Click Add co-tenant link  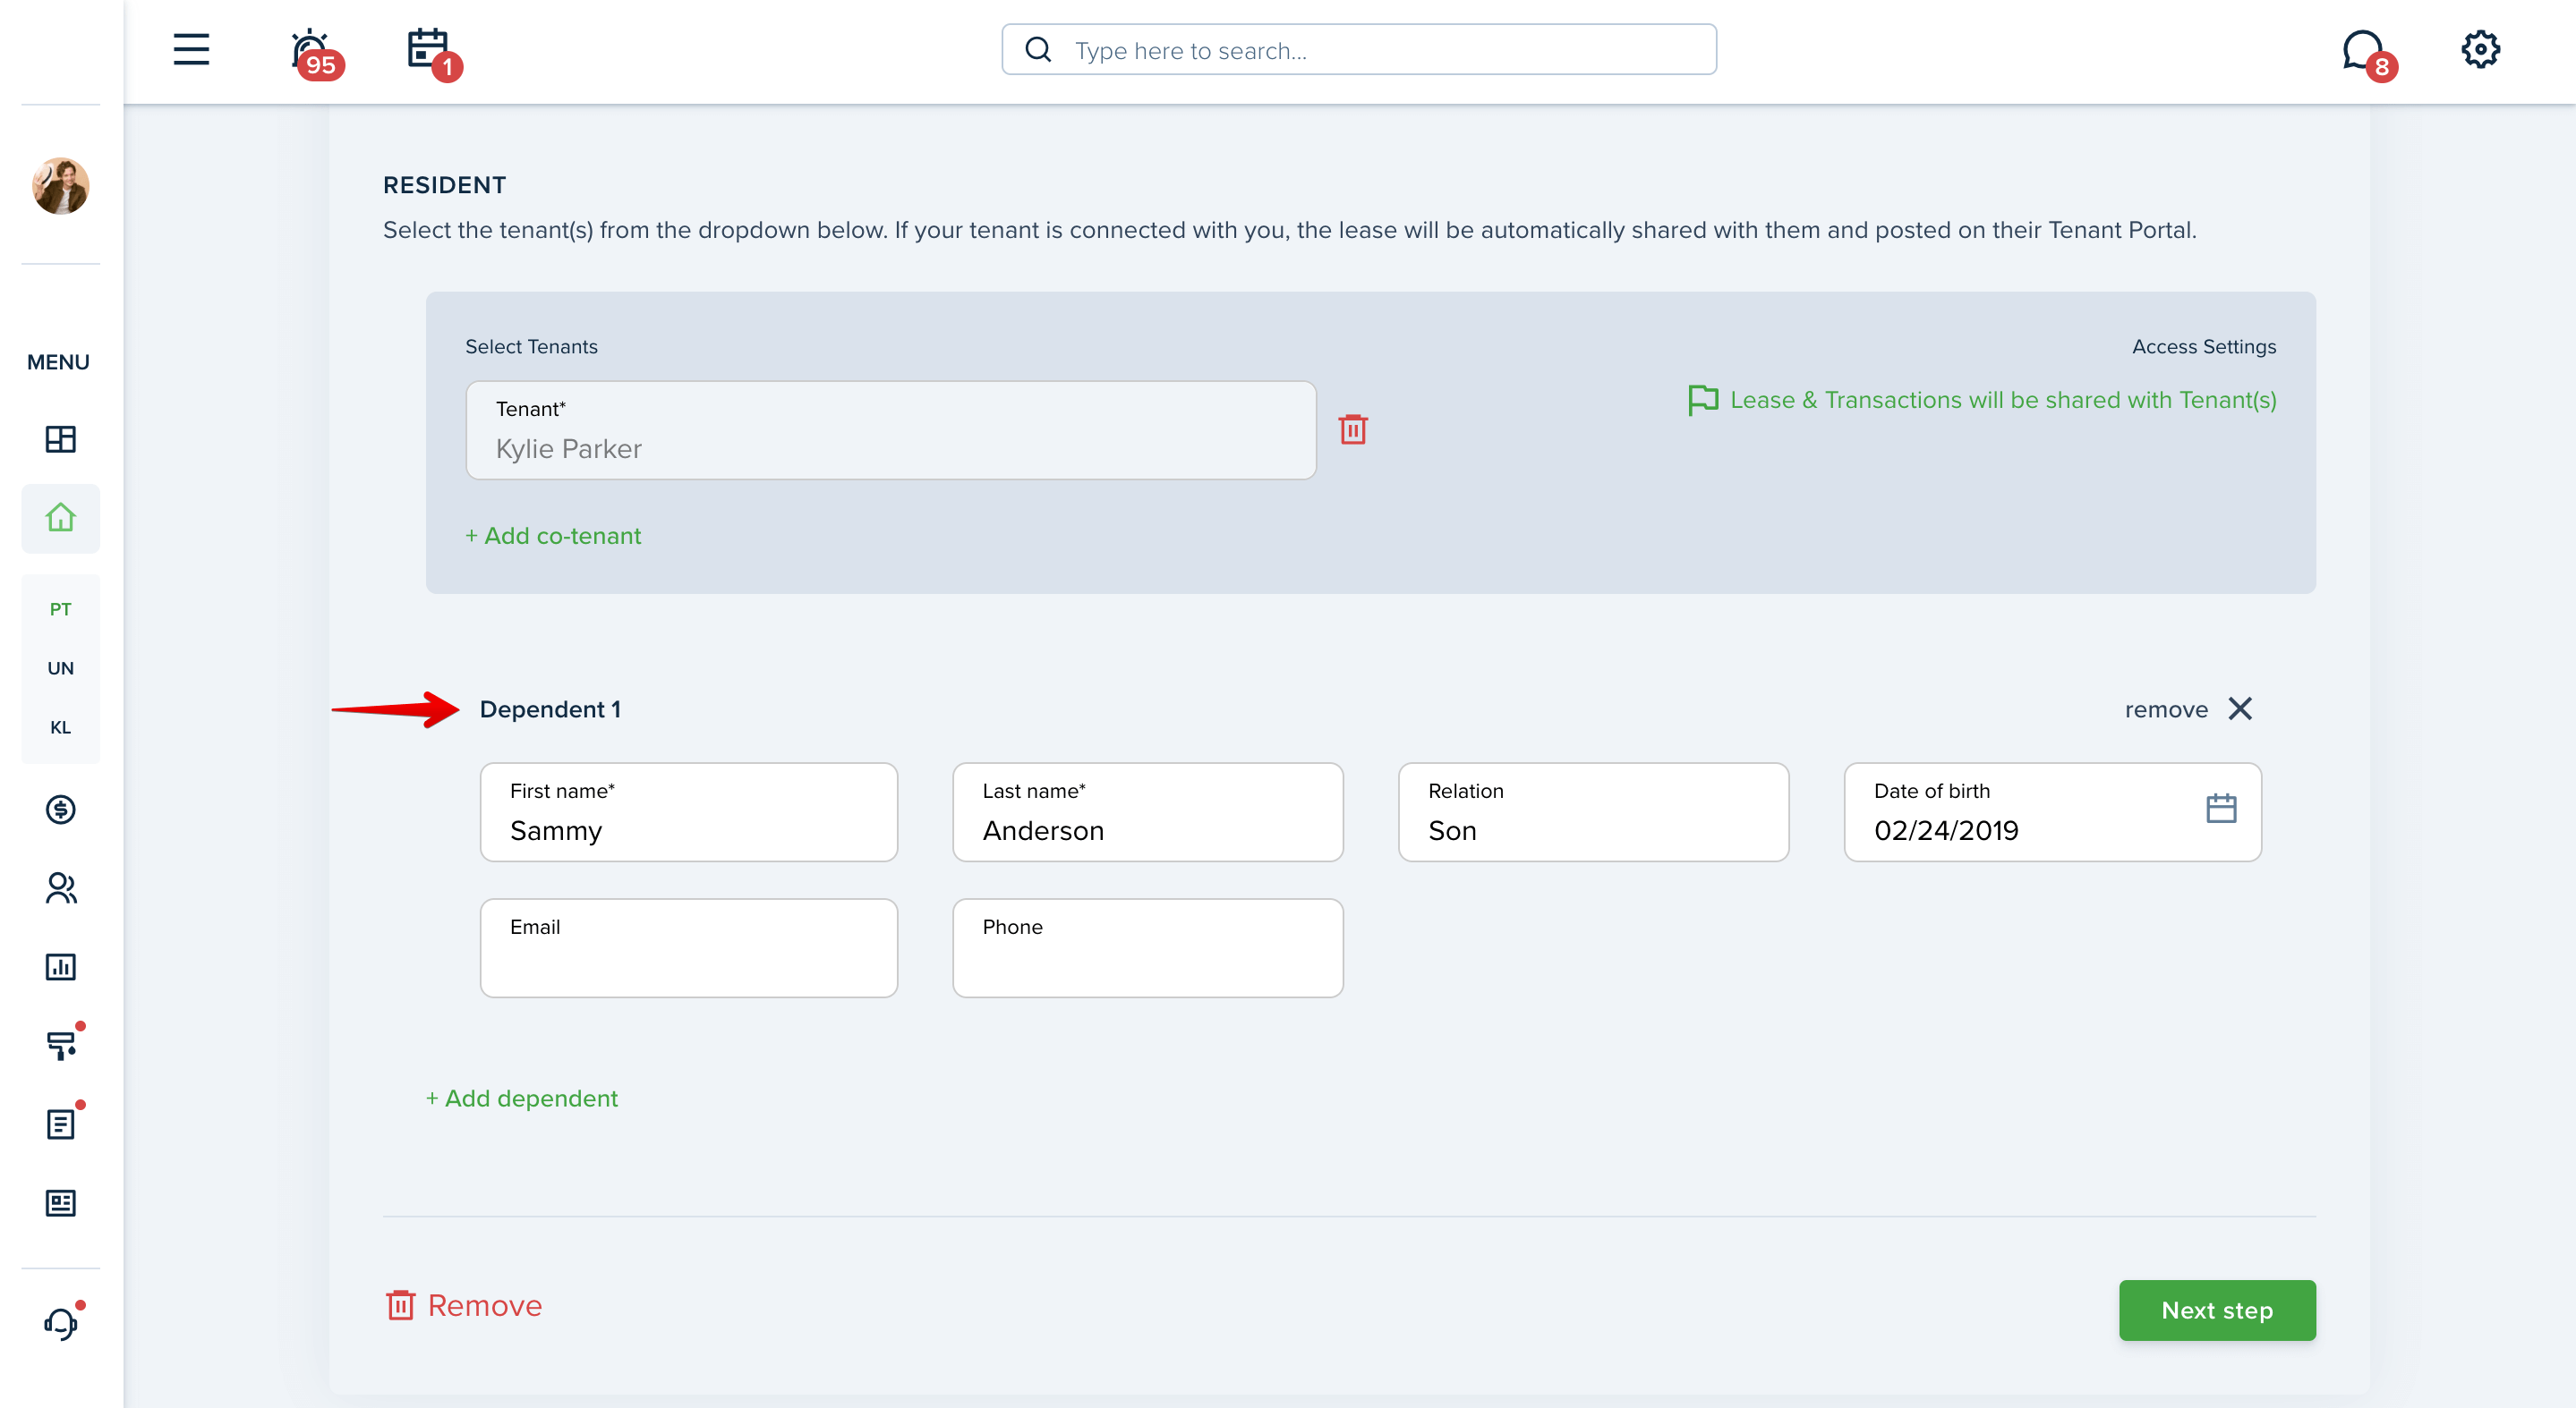553,536
